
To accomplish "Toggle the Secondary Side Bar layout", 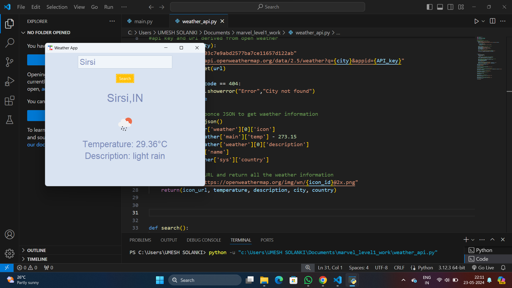I will pos(450,7).
